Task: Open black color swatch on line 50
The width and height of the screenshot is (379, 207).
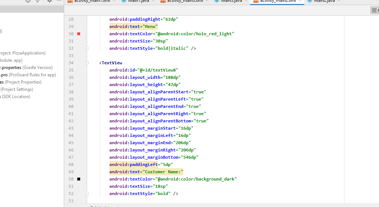Action: (x=79, y=179)
